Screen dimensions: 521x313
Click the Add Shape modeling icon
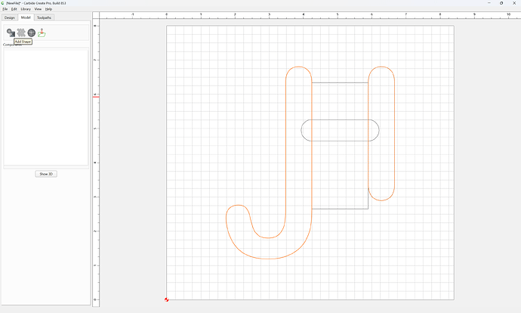point(11,33)
